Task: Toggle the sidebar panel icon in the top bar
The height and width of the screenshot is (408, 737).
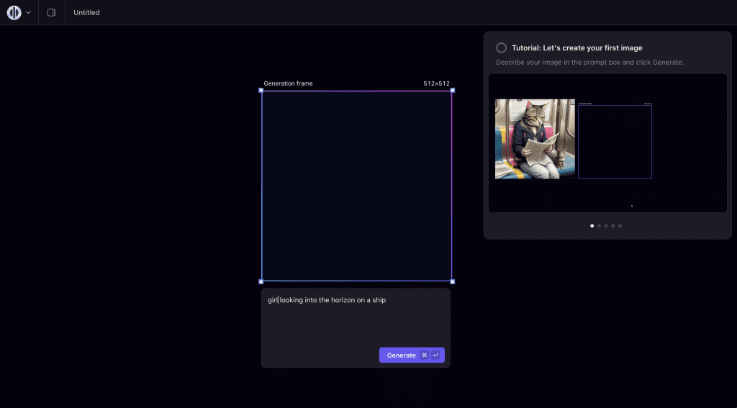Action: pyautogui.click(x=51, y=13)
